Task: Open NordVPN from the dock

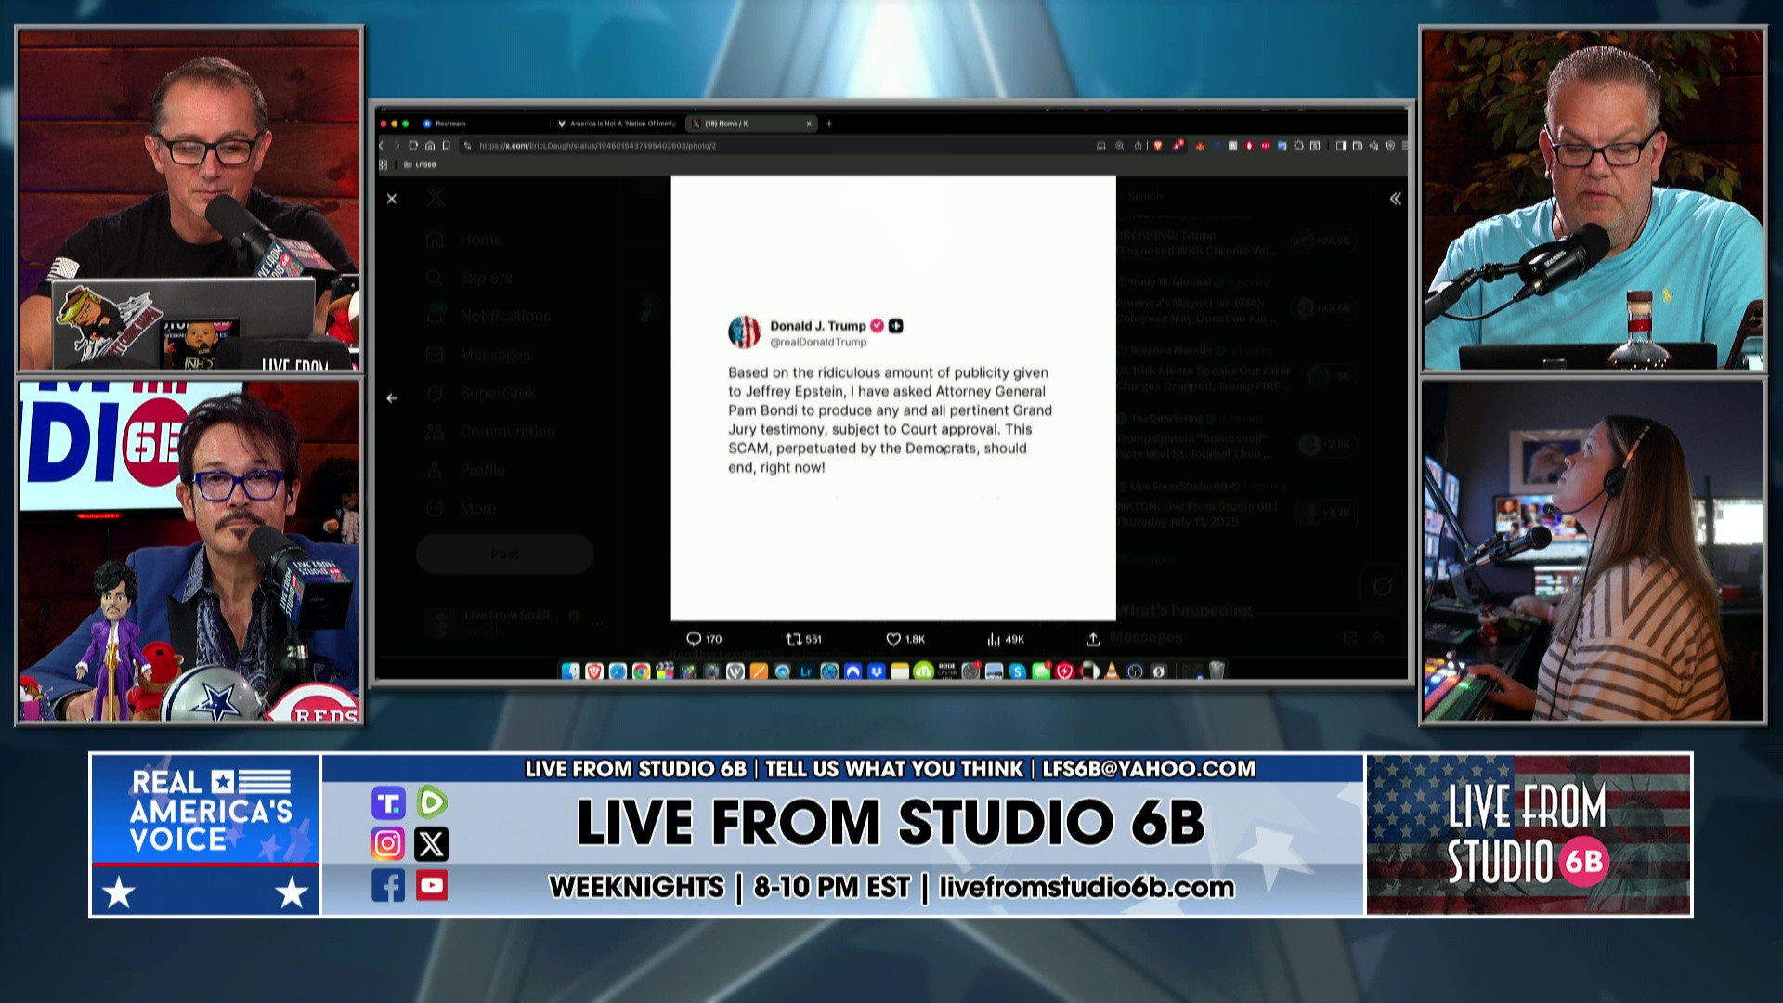Action: tap(852, 671)
